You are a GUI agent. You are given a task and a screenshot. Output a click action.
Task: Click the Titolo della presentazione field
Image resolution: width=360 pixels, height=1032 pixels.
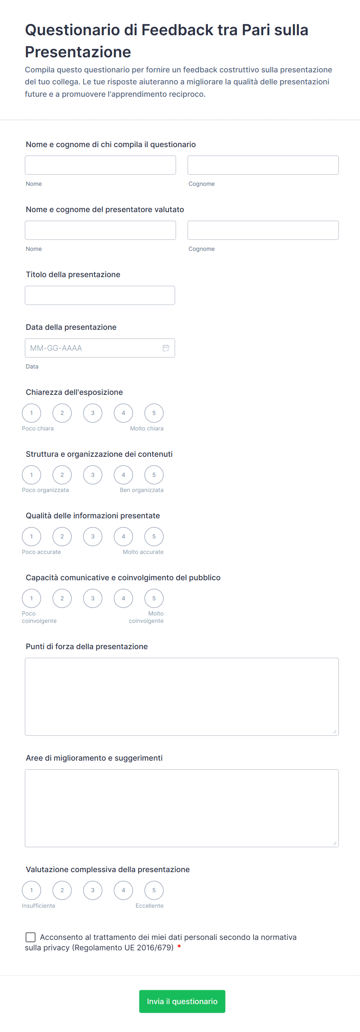100,295
